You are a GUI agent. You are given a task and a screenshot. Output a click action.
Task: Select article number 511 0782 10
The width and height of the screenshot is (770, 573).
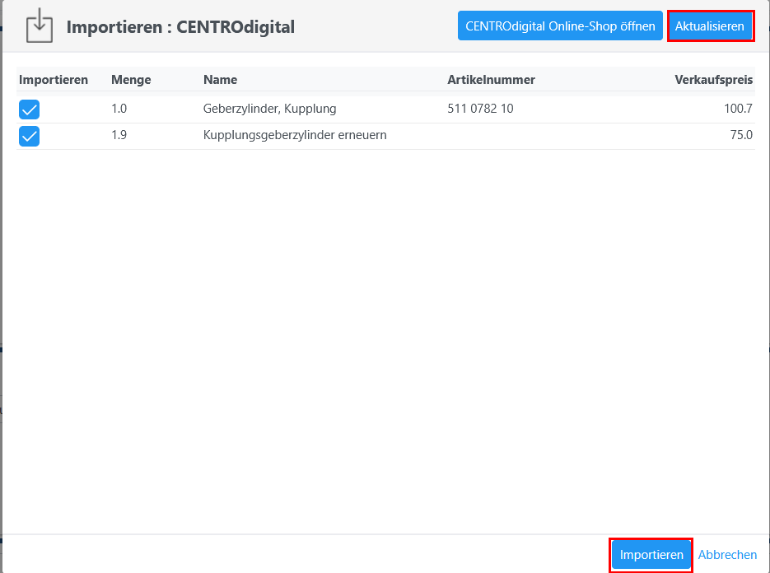pos(480,109)
